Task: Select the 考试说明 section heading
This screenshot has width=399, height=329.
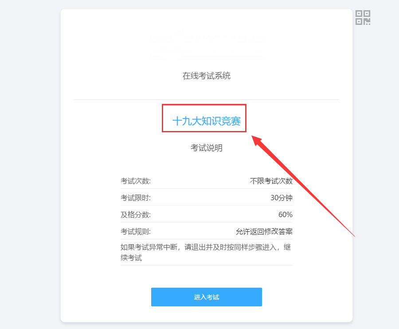Action: (x=206, y=148)
